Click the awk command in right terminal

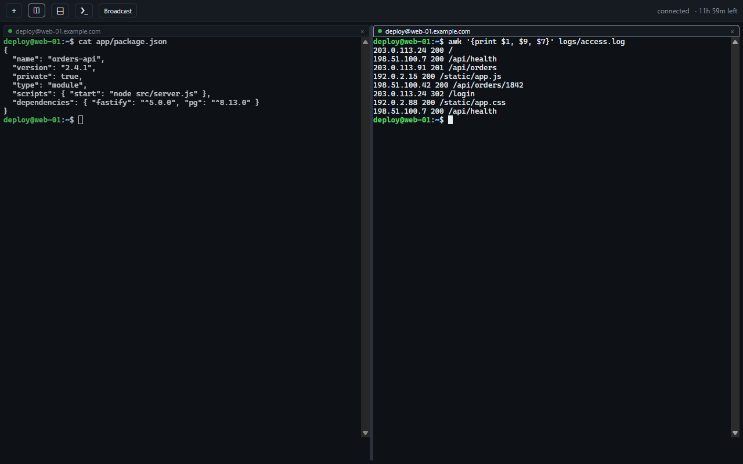click(536, 42)
